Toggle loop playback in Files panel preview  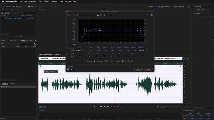tap(19, 37)
